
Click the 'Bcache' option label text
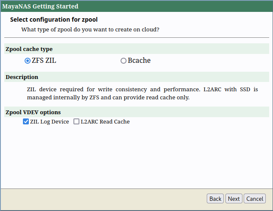(139, 61)
